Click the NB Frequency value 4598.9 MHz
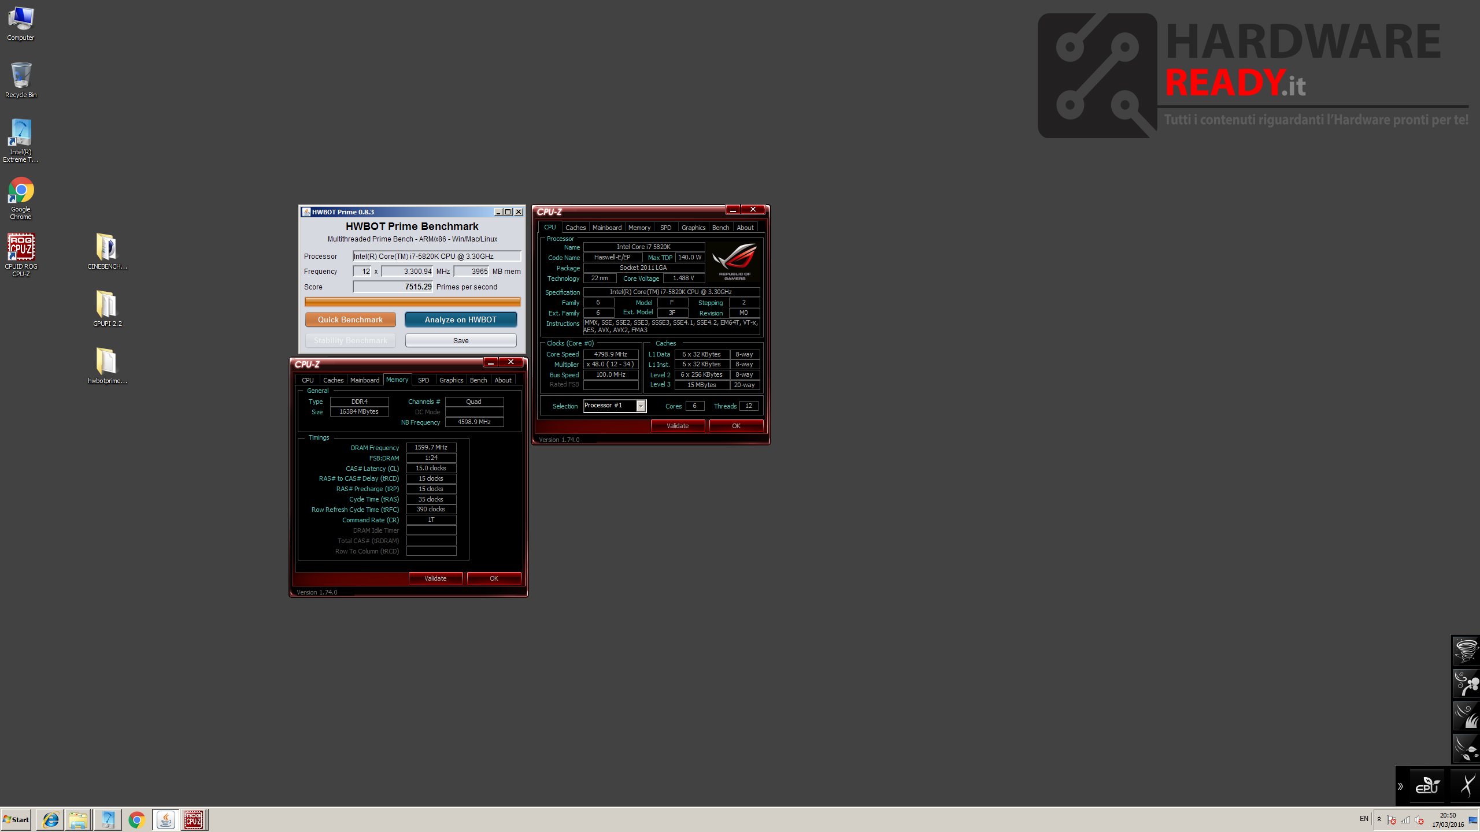This screenshot has height=832, width=1480. [474, 422]
